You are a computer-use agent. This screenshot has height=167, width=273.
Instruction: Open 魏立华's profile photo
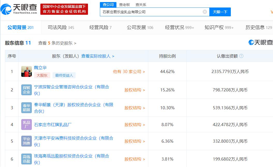(x=26, y=71)
